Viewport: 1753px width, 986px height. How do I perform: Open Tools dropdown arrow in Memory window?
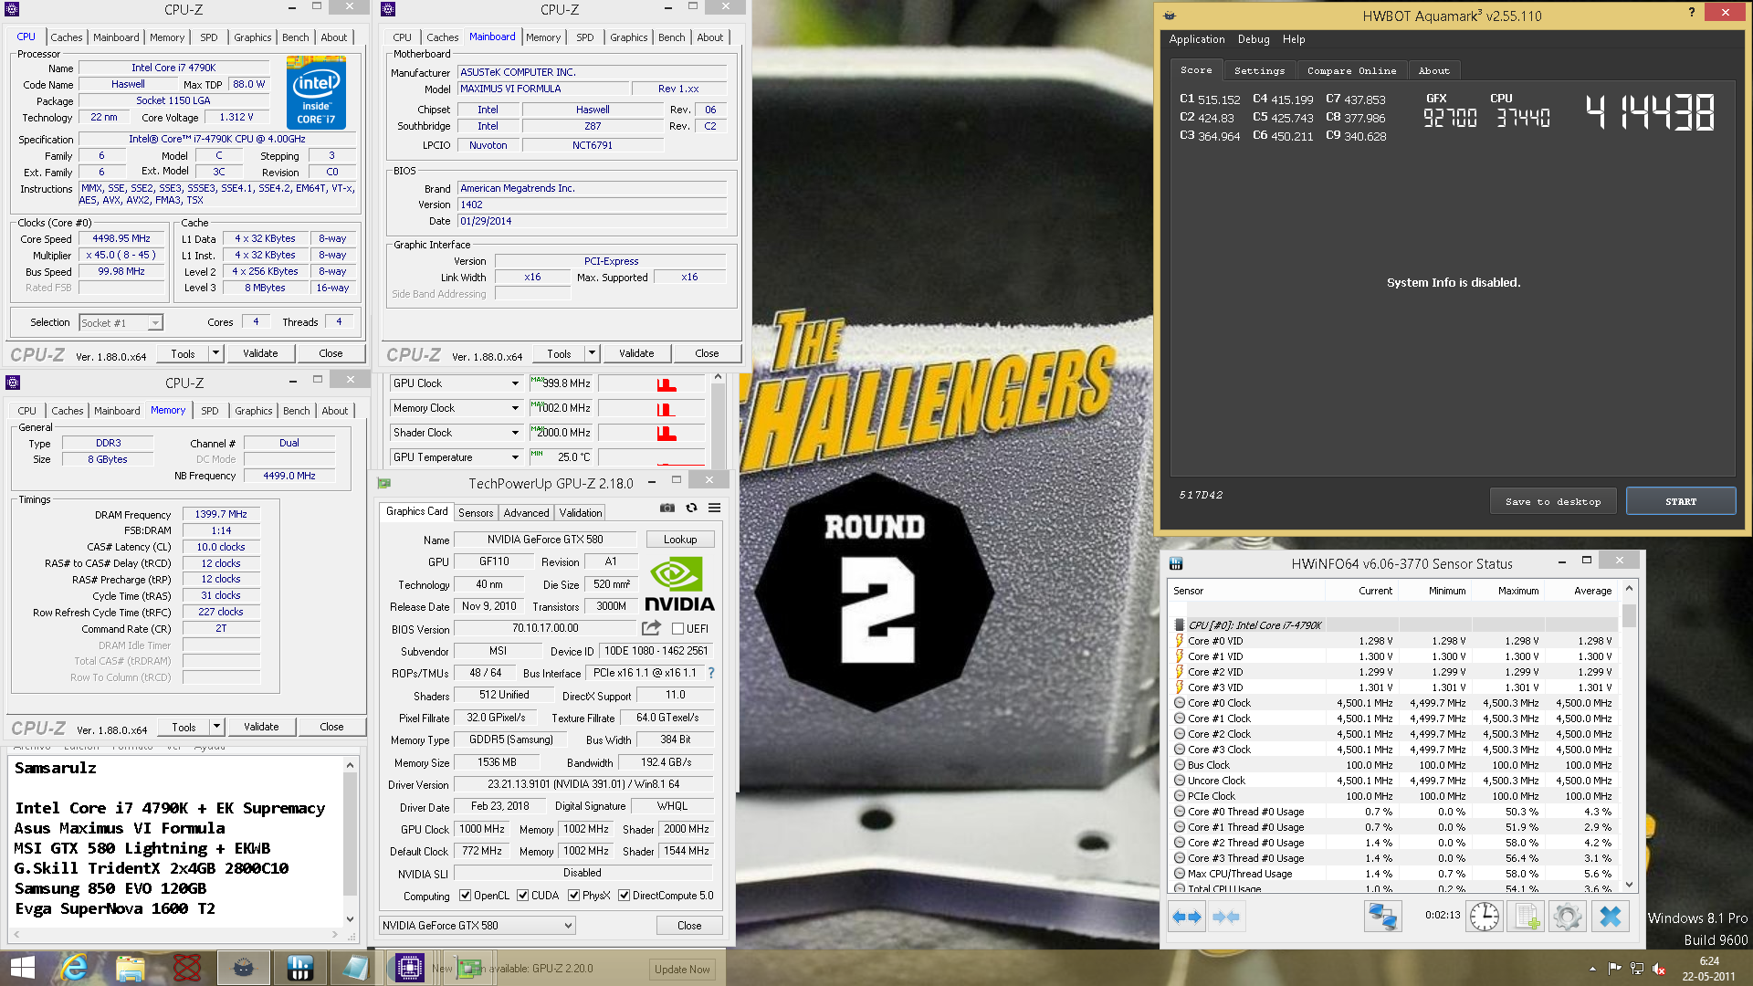point(216,727)
